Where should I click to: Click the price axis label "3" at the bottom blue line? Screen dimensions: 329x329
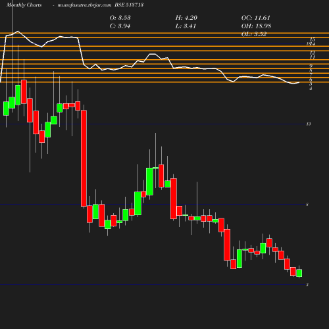[x=307, y=285]
